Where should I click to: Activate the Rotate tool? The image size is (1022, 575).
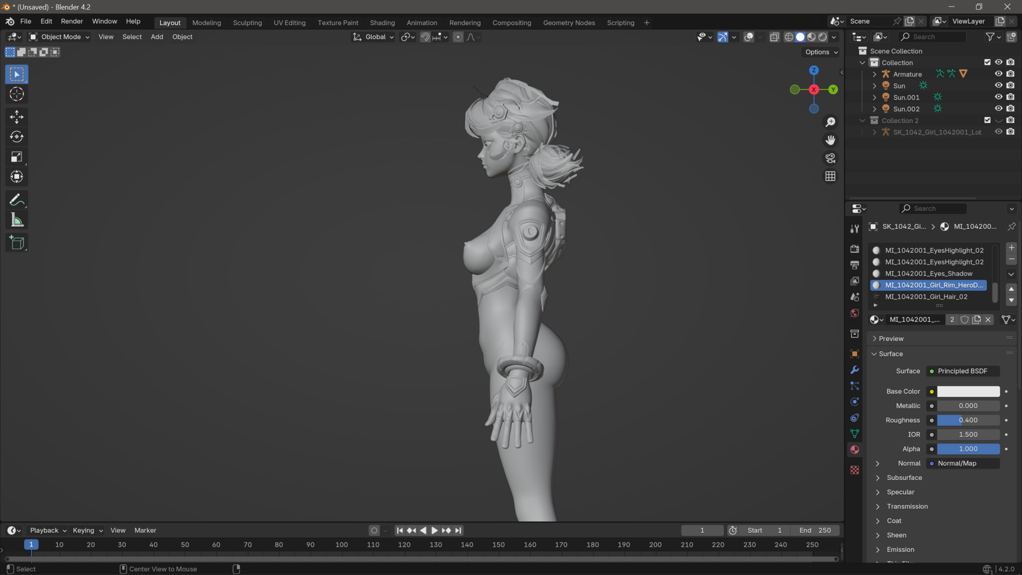tap(17, 137)
